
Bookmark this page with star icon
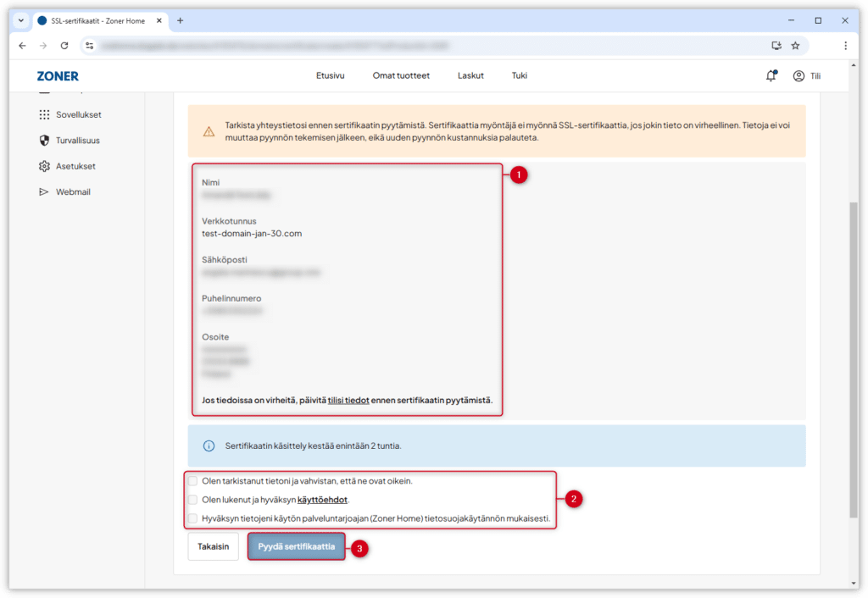pos(795,45)
